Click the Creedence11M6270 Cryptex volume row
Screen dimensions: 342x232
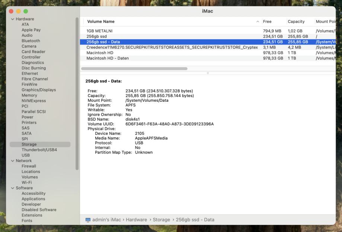[x=172, y=48]
